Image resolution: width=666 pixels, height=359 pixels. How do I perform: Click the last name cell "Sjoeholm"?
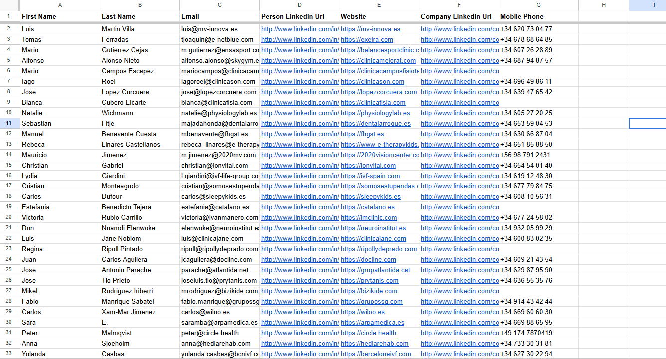tap(140, 343)
